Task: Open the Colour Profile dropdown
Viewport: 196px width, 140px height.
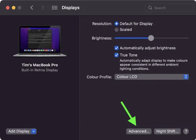Action: point(152,77)
